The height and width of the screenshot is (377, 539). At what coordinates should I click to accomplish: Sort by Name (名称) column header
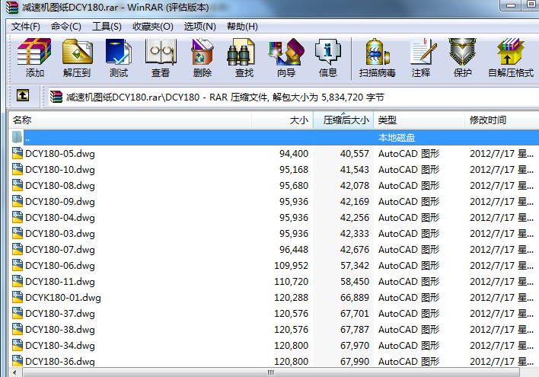coord(130,120)
